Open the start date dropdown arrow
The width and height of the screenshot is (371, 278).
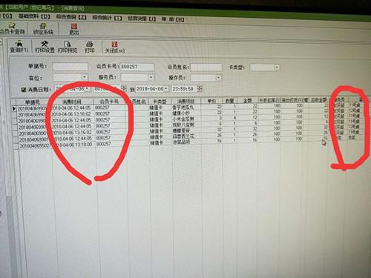87,88
